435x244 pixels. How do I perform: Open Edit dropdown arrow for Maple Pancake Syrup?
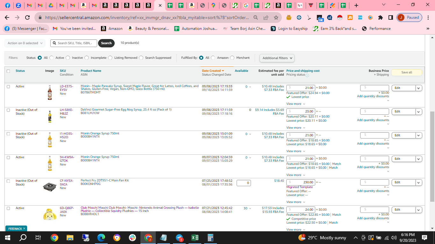[419, 88]
